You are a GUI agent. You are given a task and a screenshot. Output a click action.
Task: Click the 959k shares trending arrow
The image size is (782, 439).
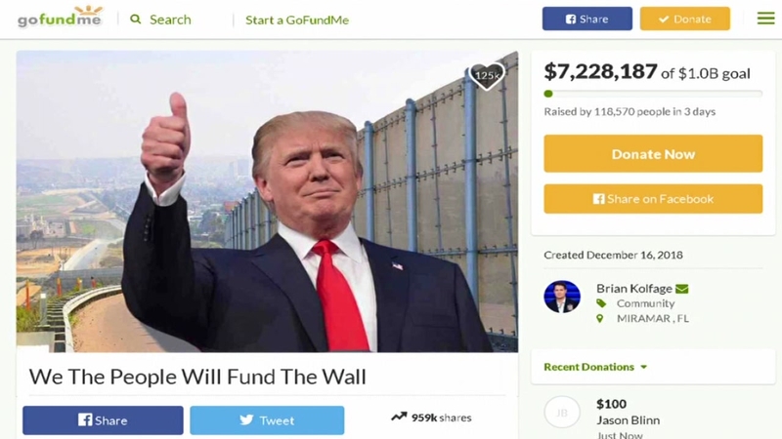tap(399, 417)
